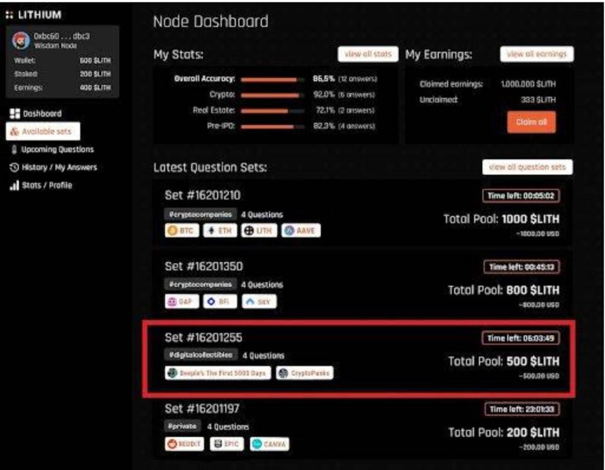Click the Overall Accuracy progress bar
Viewport: 605px width, 470px height.
point(272,79)
